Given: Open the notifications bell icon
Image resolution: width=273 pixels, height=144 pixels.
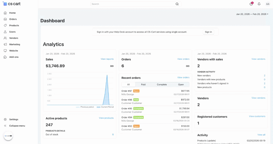Looking at the screenshot, I should [x=259, y=4].
